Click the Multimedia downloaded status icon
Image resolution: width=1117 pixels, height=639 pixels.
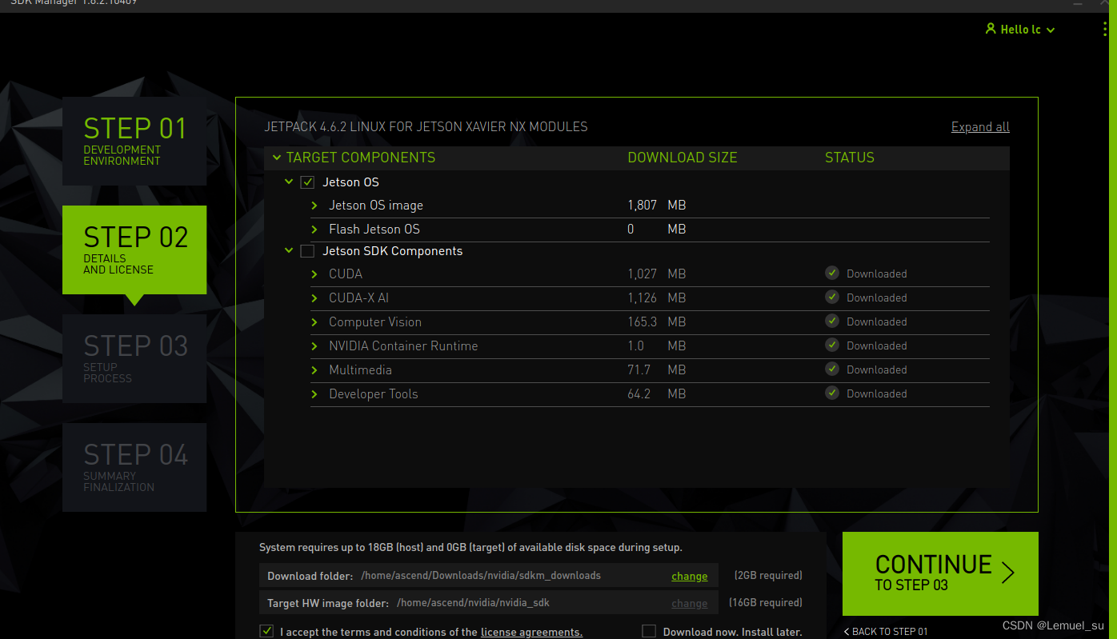coord(832,369)
